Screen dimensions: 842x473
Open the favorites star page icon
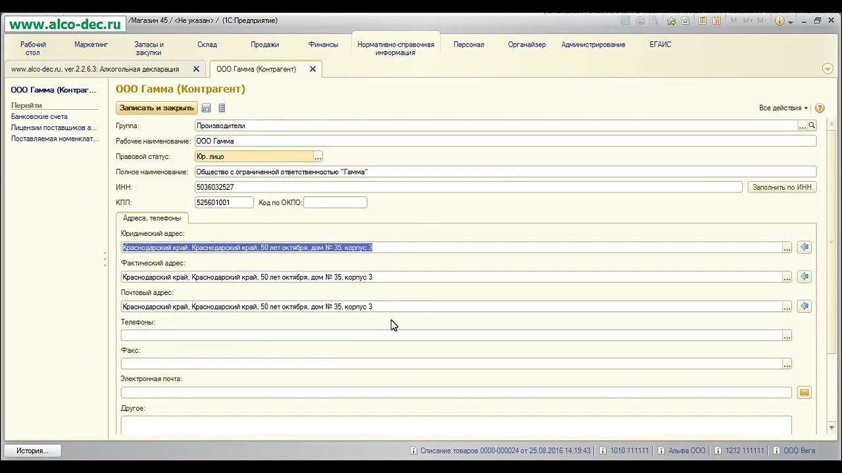685,20
